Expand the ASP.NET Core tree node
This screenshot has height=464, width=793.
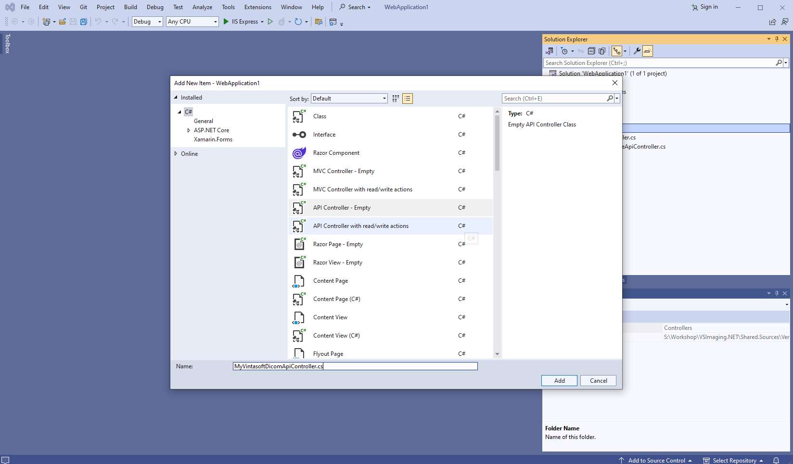pyautogui.click(x=189, y=130)
